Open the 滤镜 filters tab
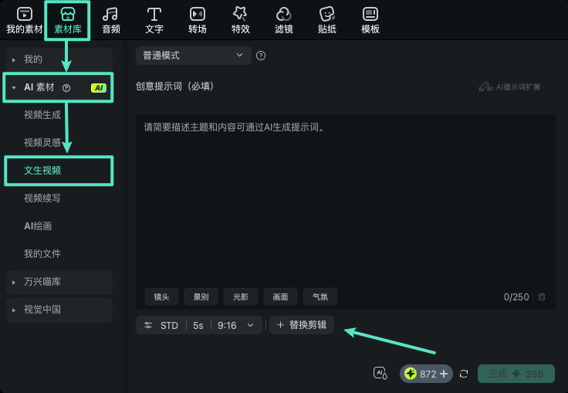Screen dimensions: 568x393 (x=284, y=21)
